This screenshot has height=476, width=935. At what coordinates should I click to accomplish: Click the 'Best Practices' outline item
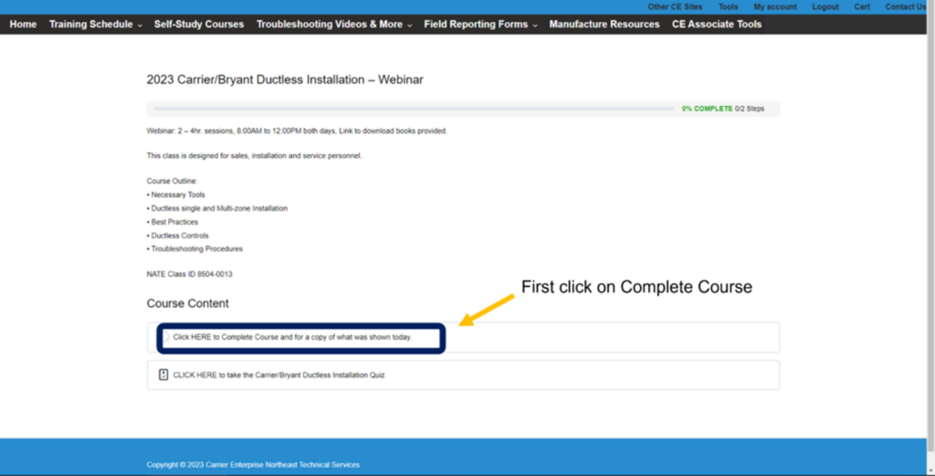174,222
